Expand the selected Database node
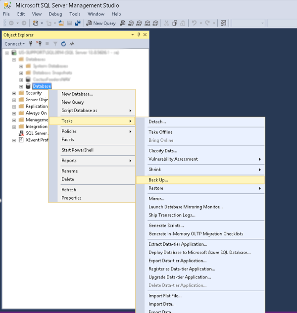Viewport: 297px width, 313px height. [x=21, y=86]
